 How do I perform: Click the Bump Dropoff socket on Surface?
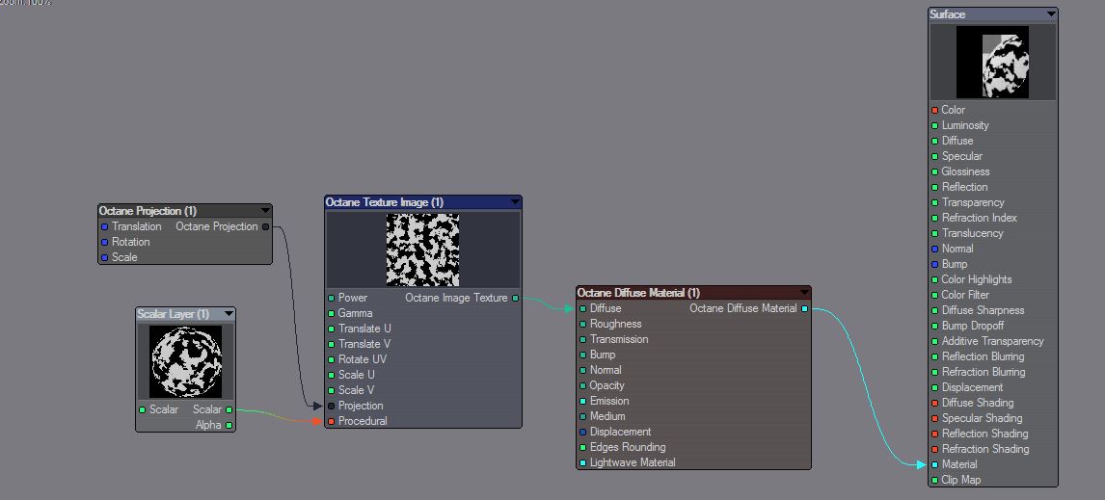[x=934, y=326]
